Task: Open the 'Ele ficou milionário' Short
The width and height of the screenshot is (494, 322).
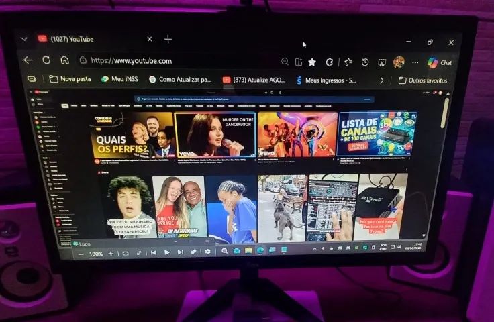Action: point(130,207)
